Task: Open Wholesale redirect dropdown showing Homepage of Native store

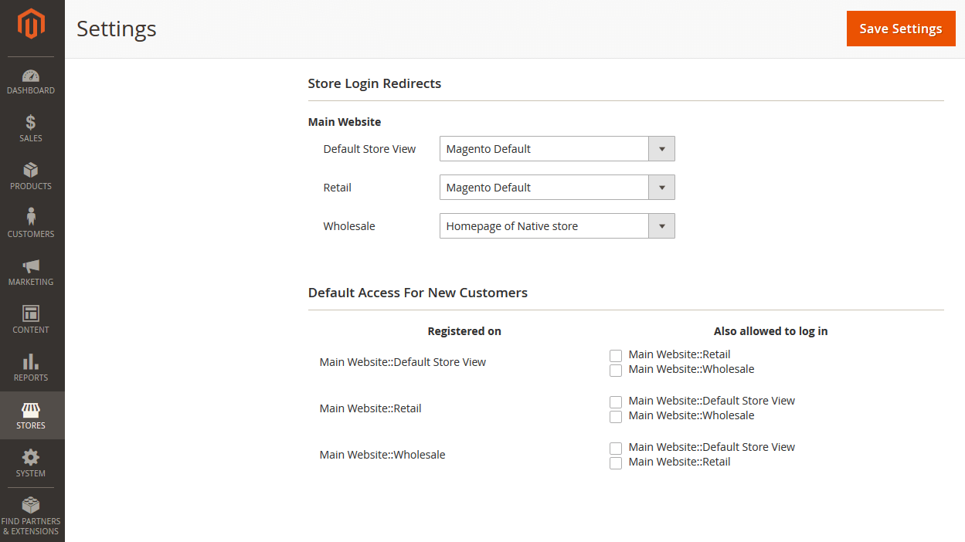Action: click(556, 226)
